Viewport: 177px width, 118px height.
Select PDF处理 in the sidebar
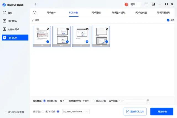(15, 38)
